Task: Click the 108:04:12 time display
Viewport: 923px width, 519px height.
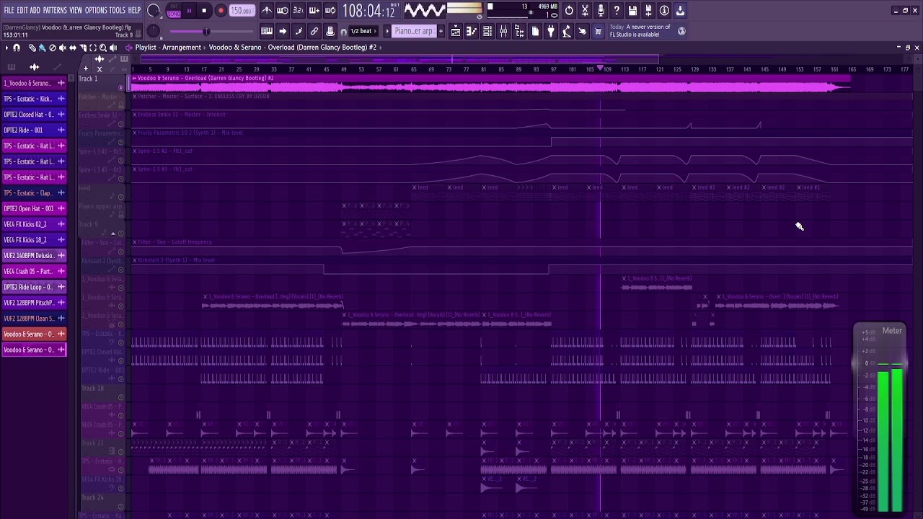Action: (368, 11)
